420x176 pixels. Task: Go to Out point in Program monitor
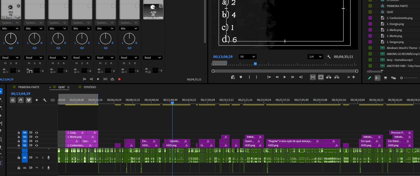tap(301, 77)
